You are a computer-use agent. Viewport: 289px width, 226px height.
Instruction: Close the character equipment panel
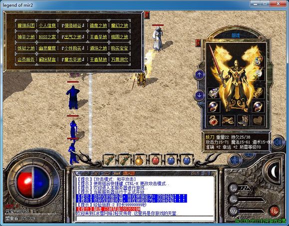[198, 43]
